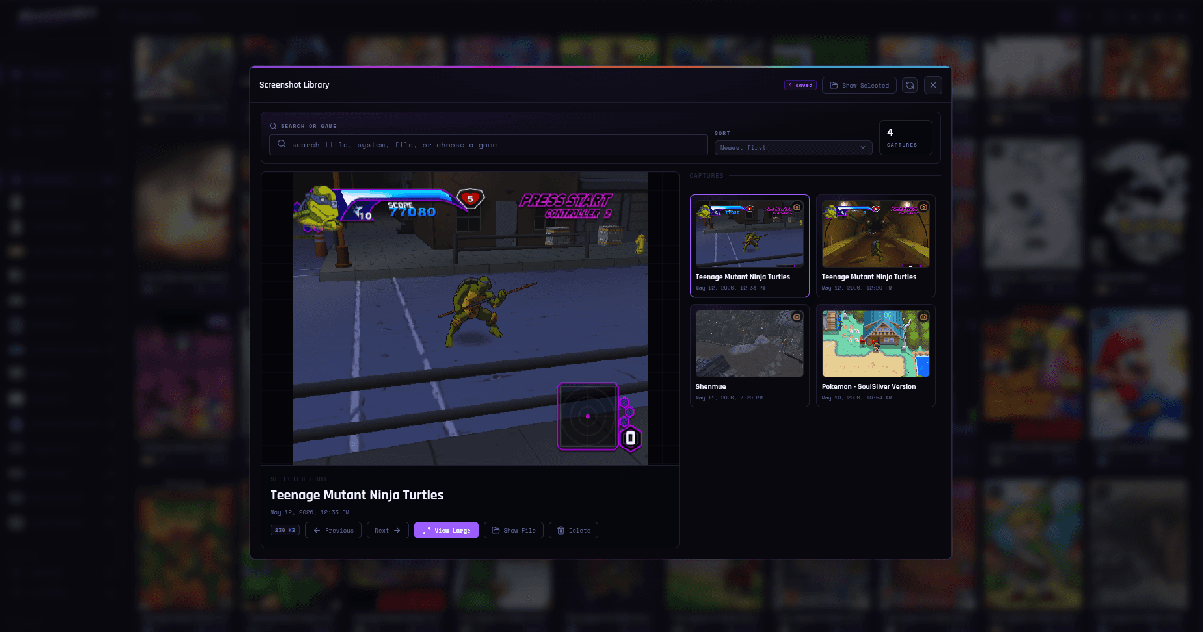Click the large selected shot preview image
The image size is (1203, 632).
470,319
